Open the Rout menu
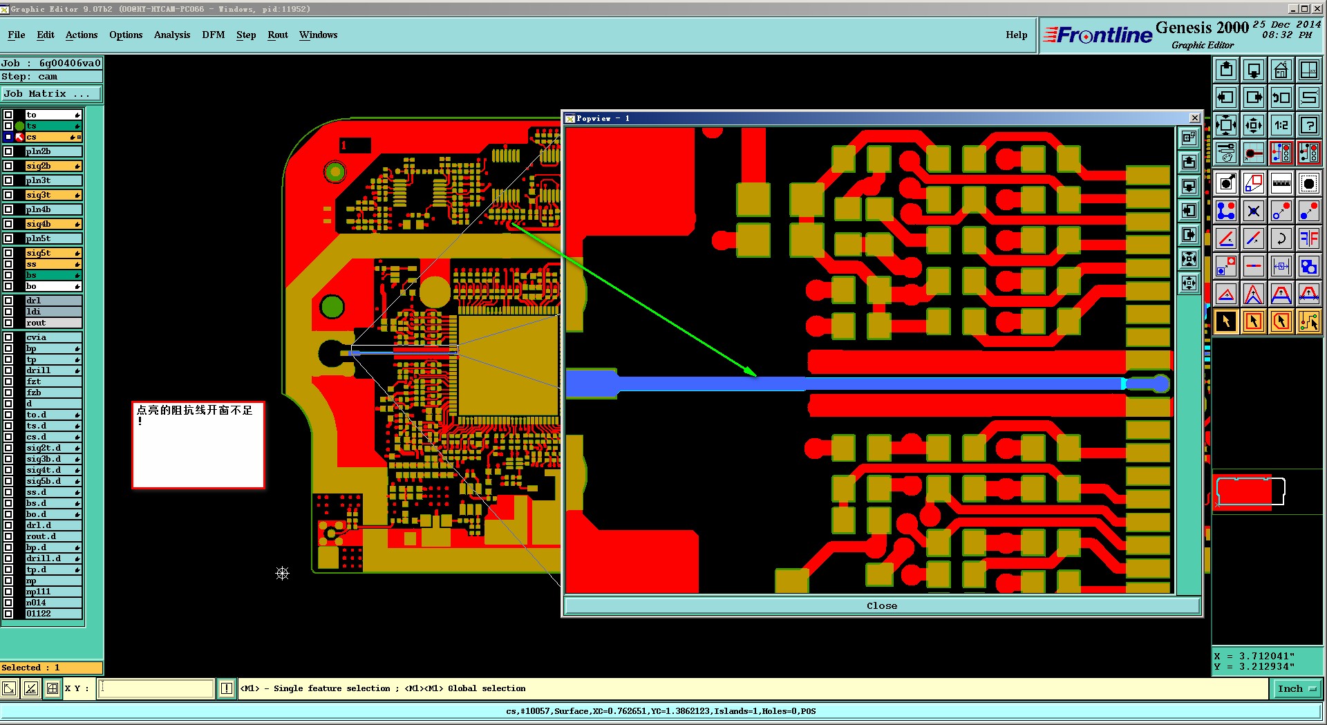 click(x=278, y=35)
